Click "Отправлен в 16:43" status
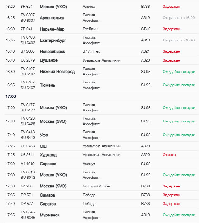 pos(178,40)
